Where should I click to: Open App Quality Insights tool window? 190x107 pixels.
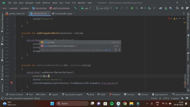72,95
